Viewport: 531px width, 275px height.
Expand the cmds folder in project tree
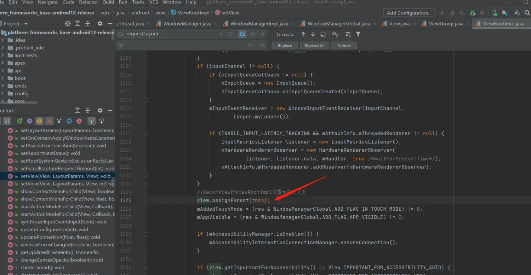tap(3, 86)
